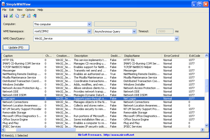
Task: Click the Refresh toolbar icon
Action: pos(11,16)
